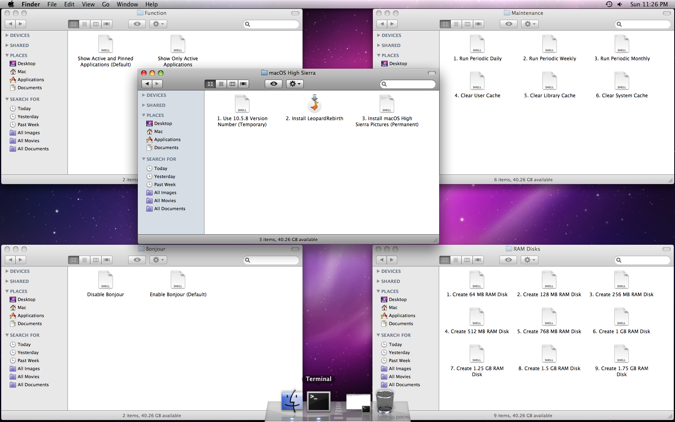Select Create 512 MB RAM Disk script
675x422 pixels.
point(477,317)
